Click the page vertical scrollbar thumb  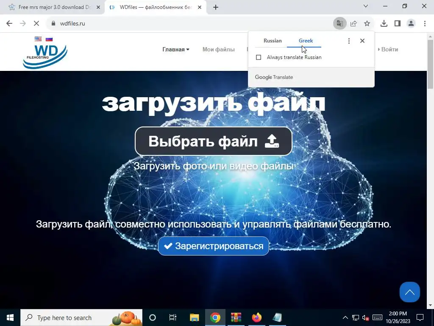431,65
